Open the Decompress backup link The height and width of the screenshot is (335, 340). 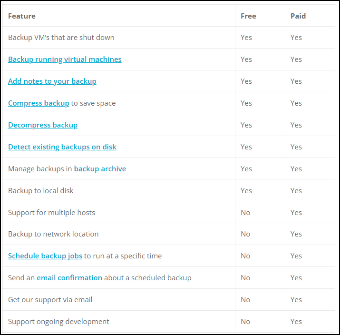43,125
